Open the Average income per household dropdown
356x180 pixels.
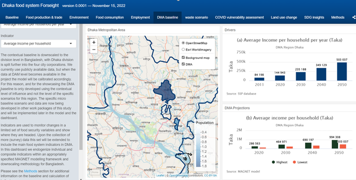click(x=39, y=44)
